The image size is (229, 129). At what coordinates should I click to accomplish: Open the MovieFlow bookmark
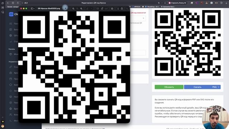point(152,7)
